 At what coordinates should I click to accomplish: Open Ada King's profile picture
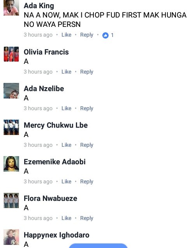11,8
